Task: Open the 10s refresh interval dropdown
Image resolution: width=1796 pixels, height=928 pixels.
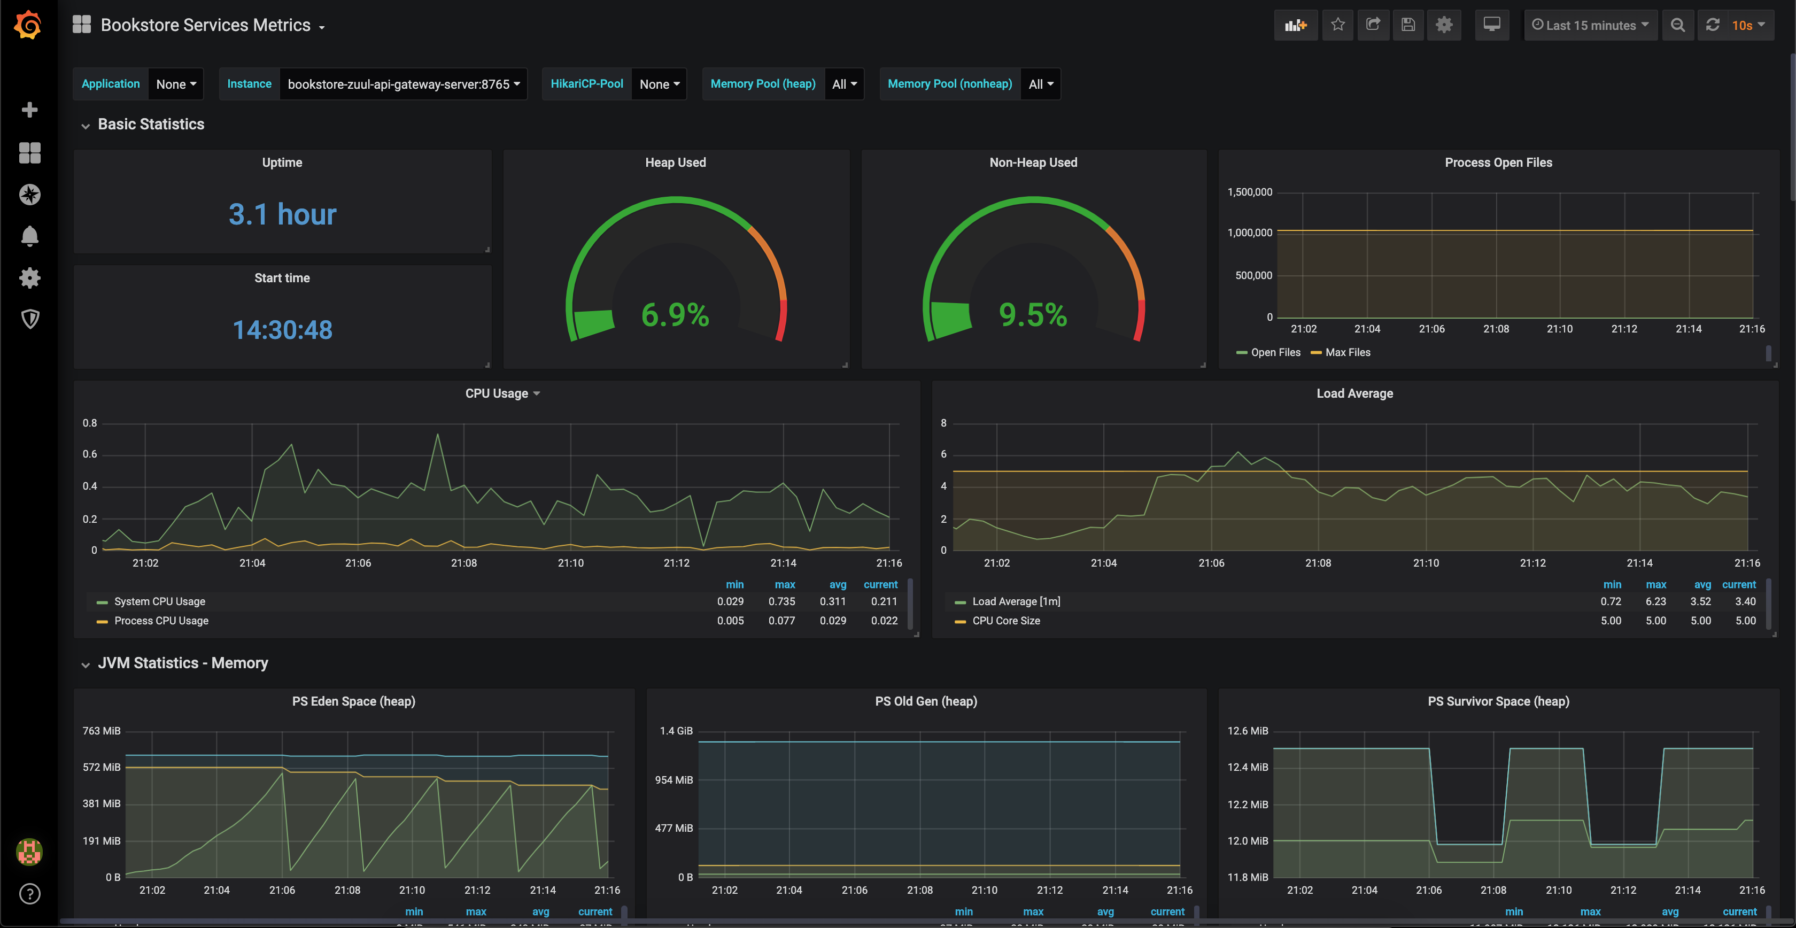Action: coord(1749,25)
